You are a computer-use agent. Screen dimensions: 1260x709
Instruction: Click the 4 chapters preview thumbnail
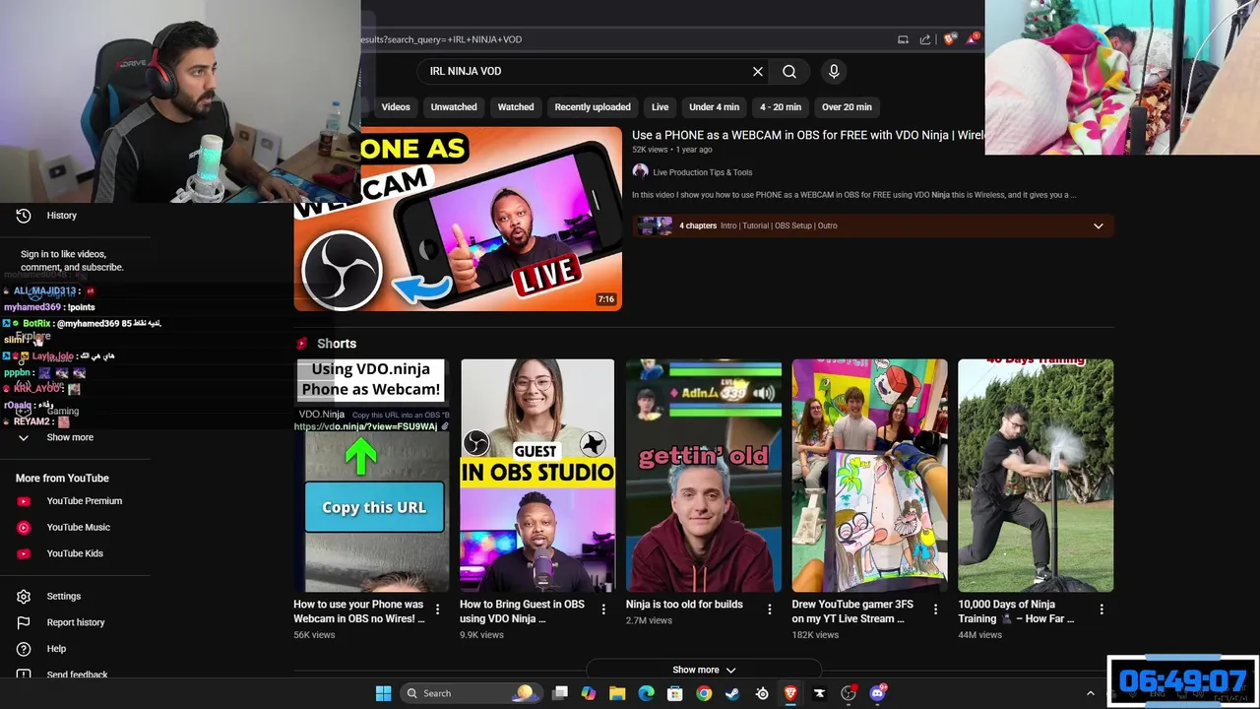655,226
